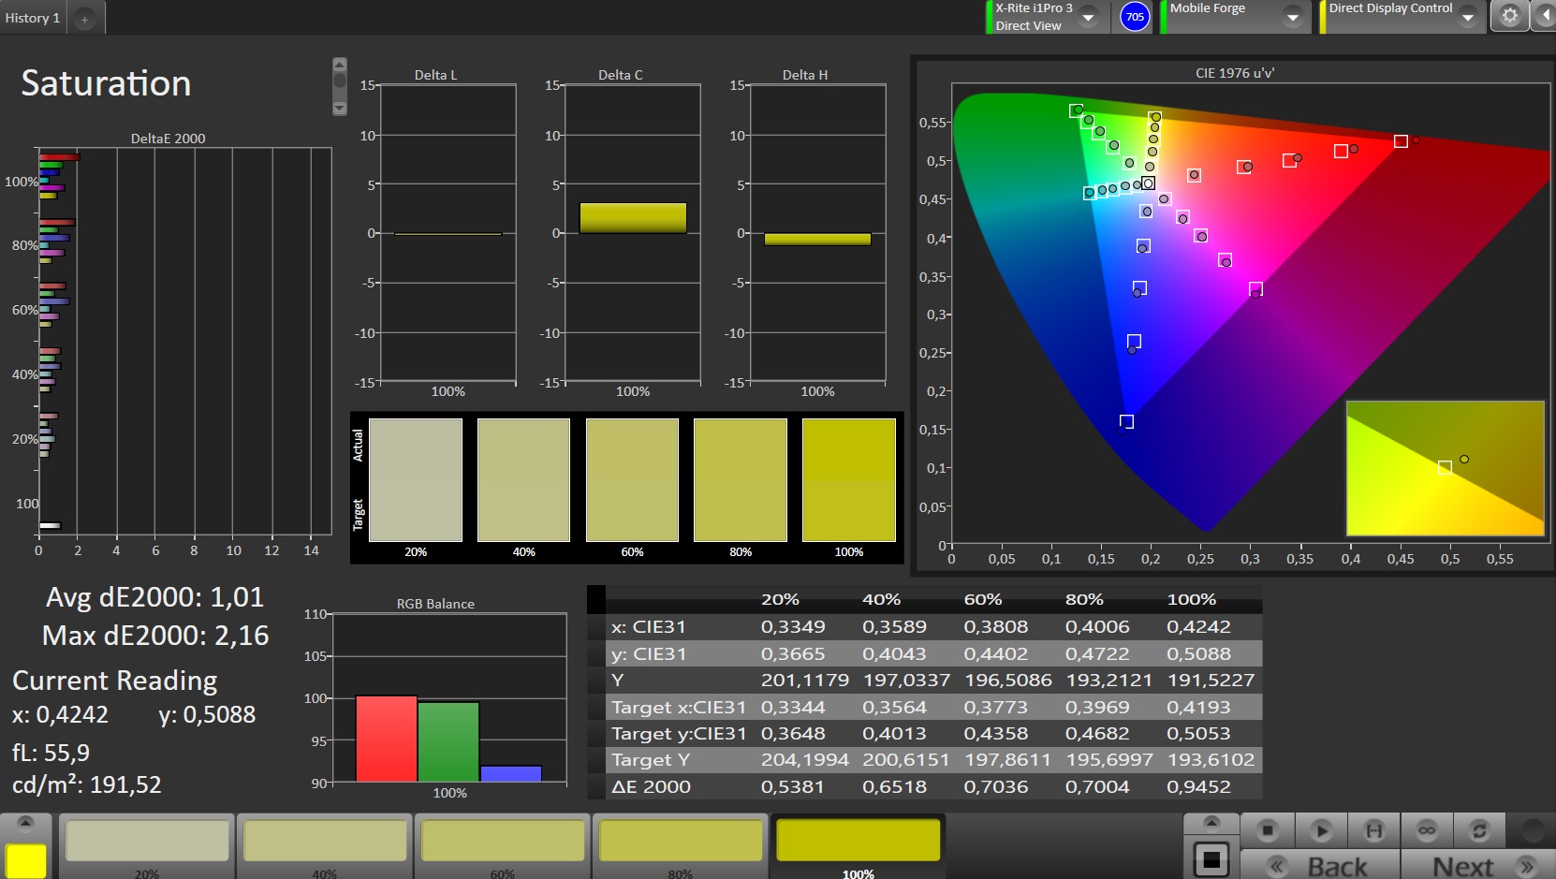Add a new history tab with plus

click(x=84, y=19)
